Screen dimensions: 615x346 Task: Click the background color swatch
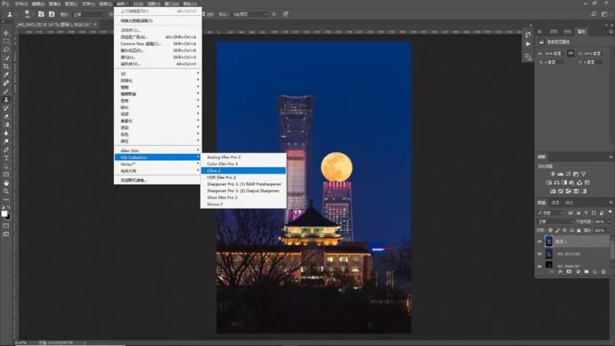(9, 217)
